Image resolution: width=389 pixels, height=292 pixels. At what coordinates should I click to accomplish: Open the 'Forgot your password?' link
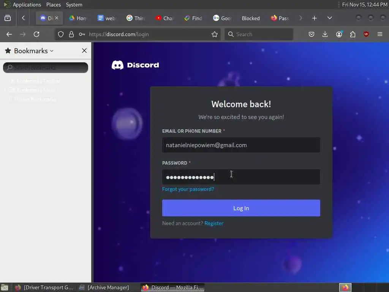(x=188, y=189)
